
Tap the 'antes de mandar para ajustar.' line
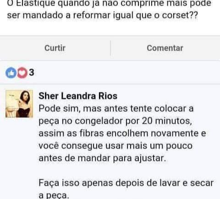[x=102, y=158]
